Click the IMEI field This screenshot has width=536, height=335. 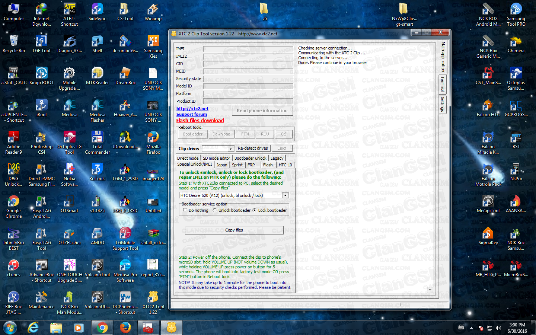pyautogui.click(x=248, y=49)
